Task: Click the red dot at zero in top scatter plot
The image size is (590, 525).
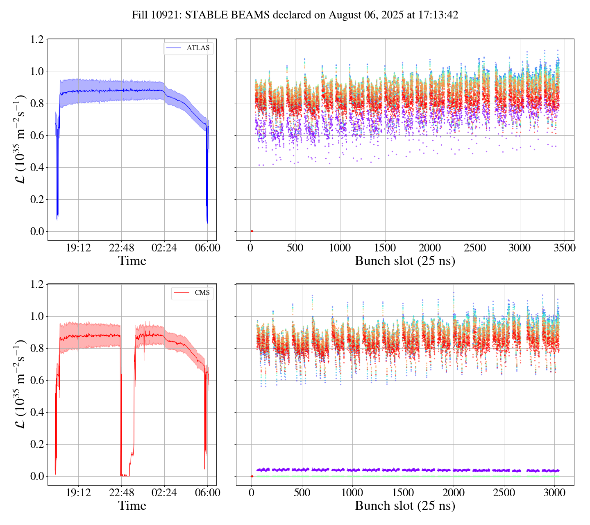Action: click(252, 231)
